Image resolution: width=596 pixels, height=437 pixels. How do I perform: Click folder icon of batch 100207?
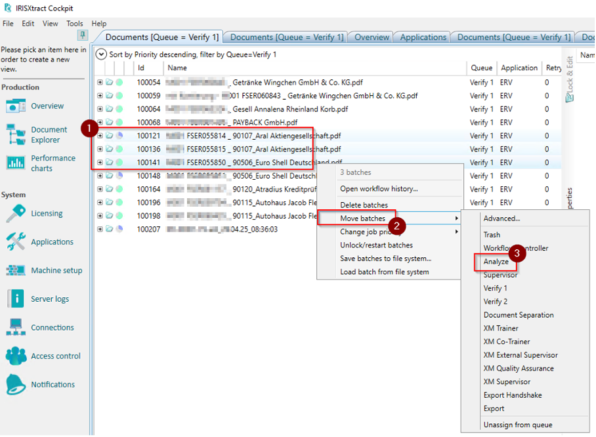(110, 229)
